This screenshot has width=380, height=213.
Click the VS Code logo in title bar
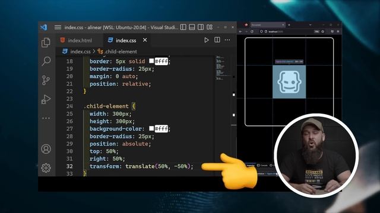click(x=44, y=27)
